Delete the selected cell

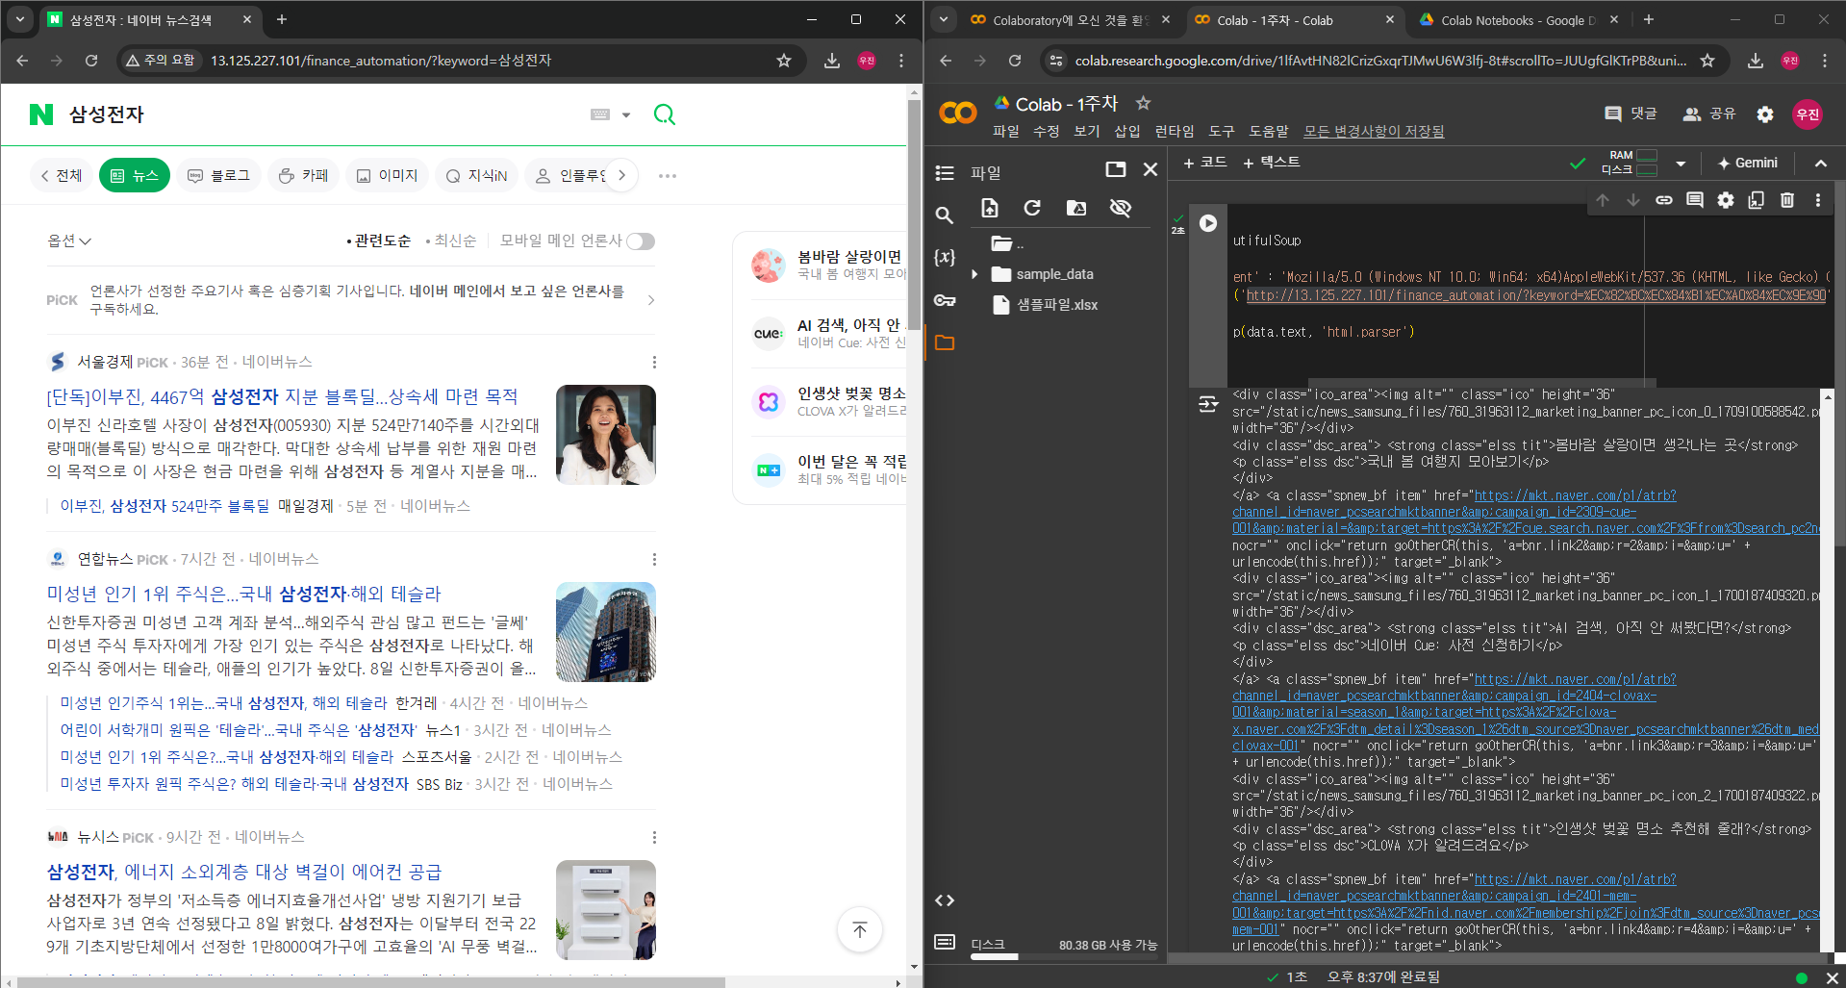[1787, 200]
